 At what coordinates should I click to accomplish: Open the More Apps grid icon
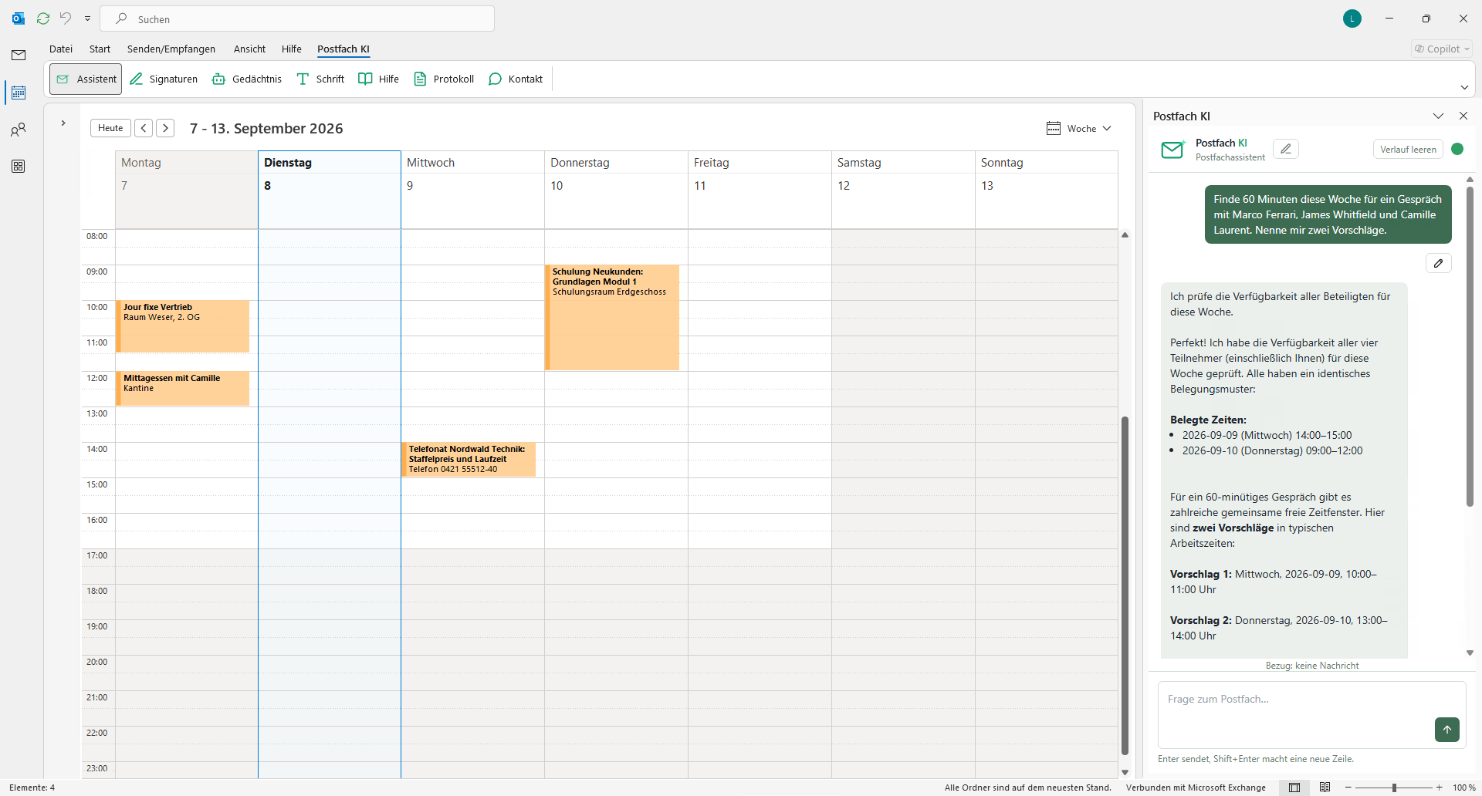point(19,167)
